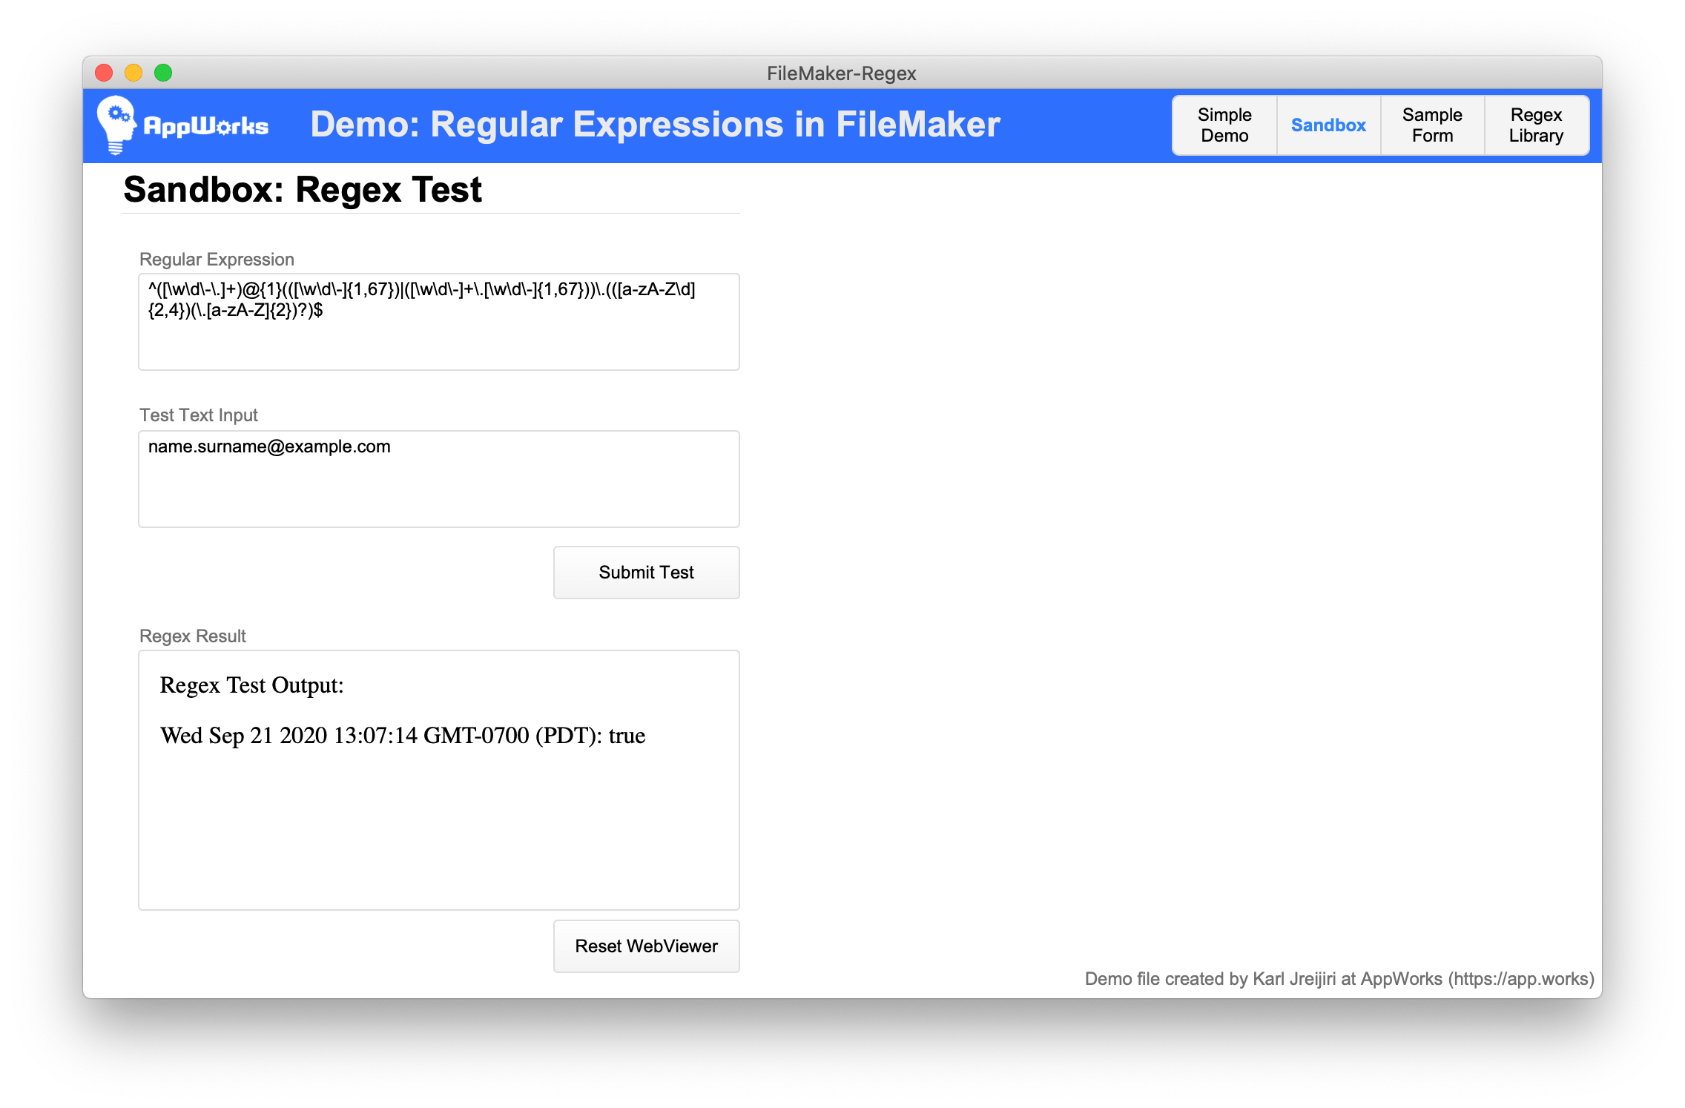Focus the Regular Expression input field
The width and height of the screenshot is (1685, 1108).
pyautogui.click(x=439, y=322)
